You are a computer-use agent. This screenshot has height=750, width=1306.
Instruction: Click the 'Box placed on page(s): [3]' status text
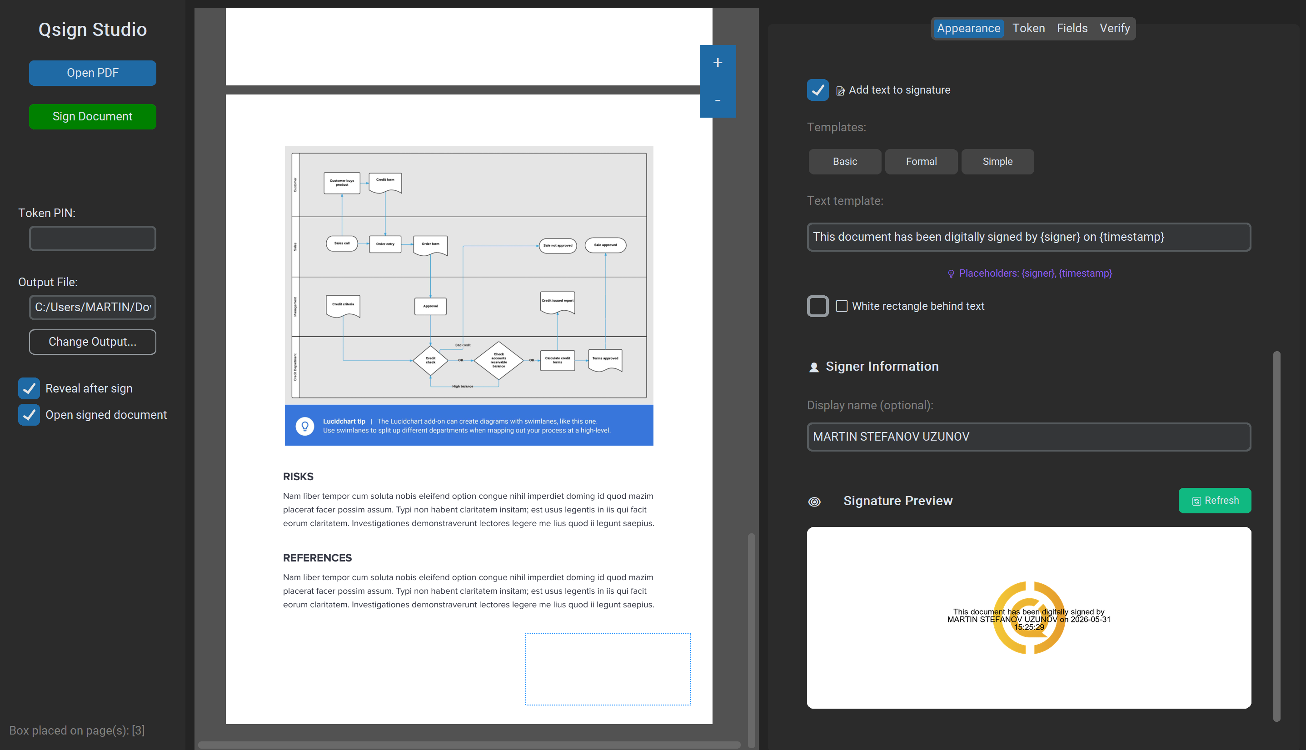coord(77,730)
